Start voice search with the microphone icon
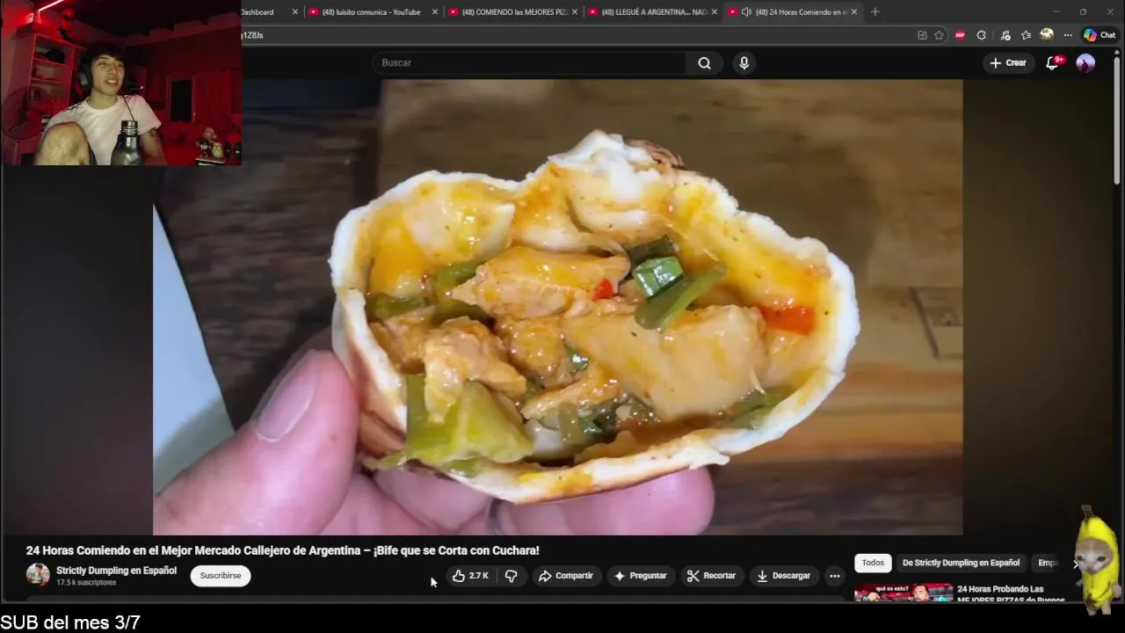The width and height of the screenshot is (1125, 633). 744,63
